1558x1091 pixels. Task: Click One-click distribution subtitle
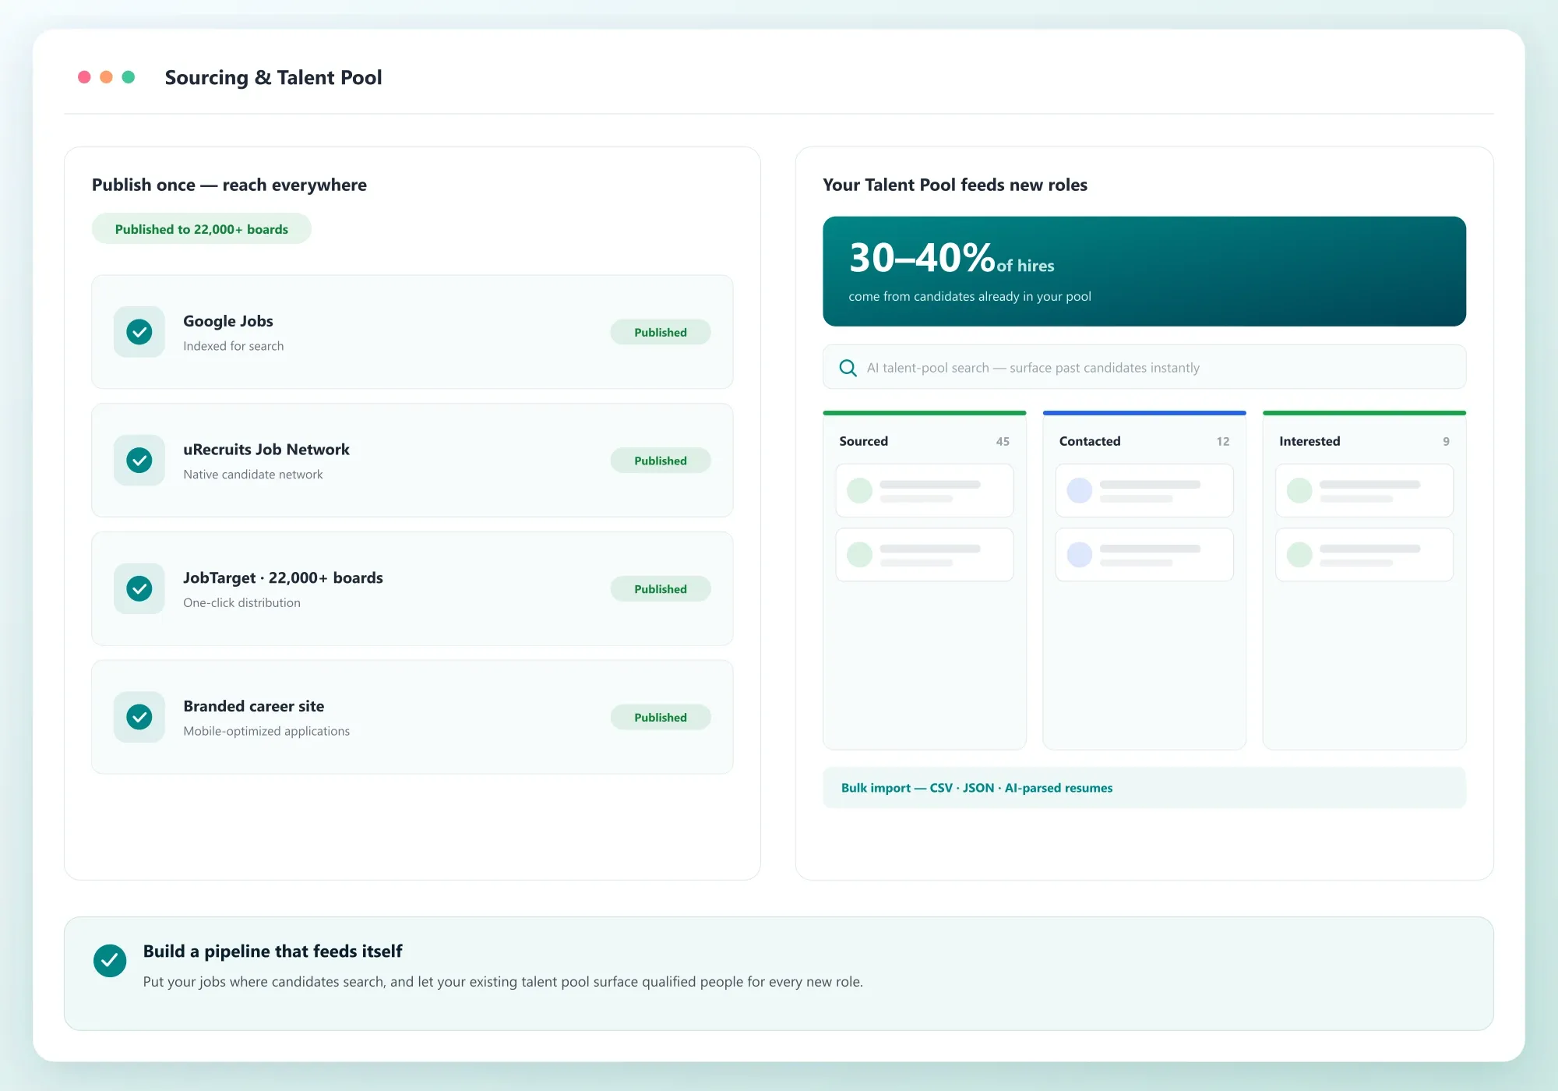(x=241, y=603)
